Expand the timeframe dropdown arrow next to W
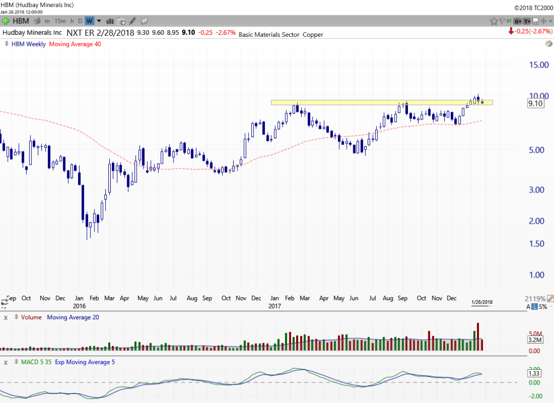 (99, 21)
